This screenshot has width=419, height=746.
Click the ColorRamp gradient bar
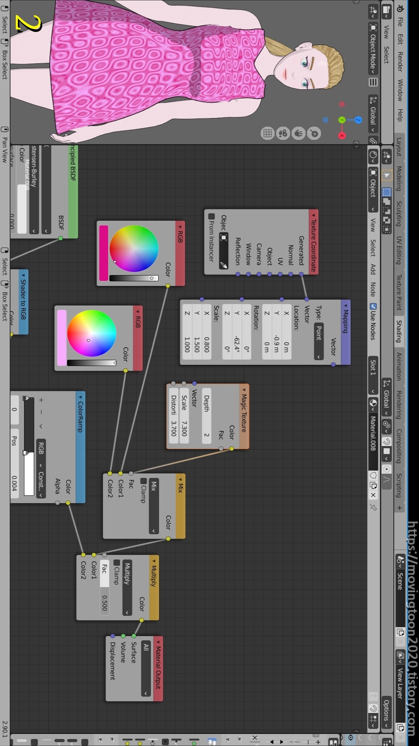point(29,446)
